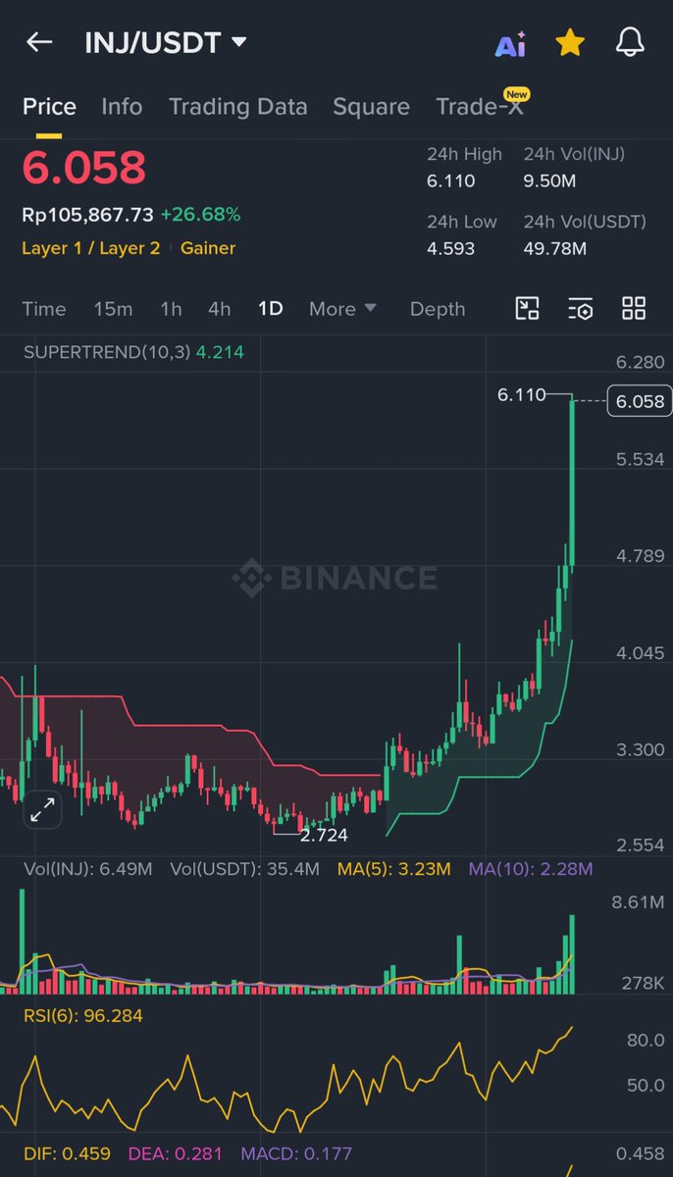The width and height of the screenshot is (673, 1177).
Task: Tap the MACD: 0.177 label
Action: pyautogui.click(x=295, y=1153)
